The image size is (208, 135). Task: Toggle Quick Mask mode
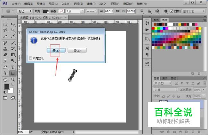[x=5, y=98]
